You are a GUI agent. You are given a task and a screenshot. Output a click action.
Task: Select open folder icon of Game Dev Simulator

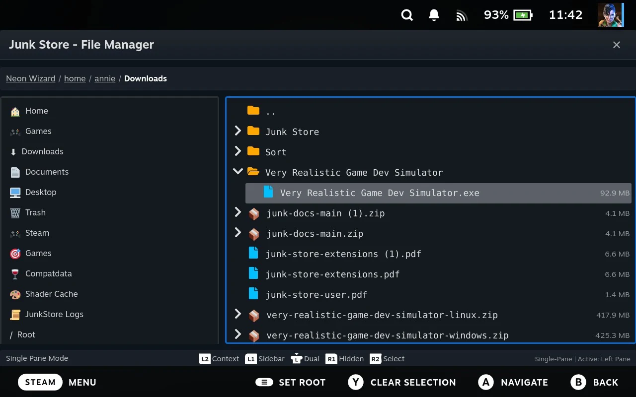(253, 172)
